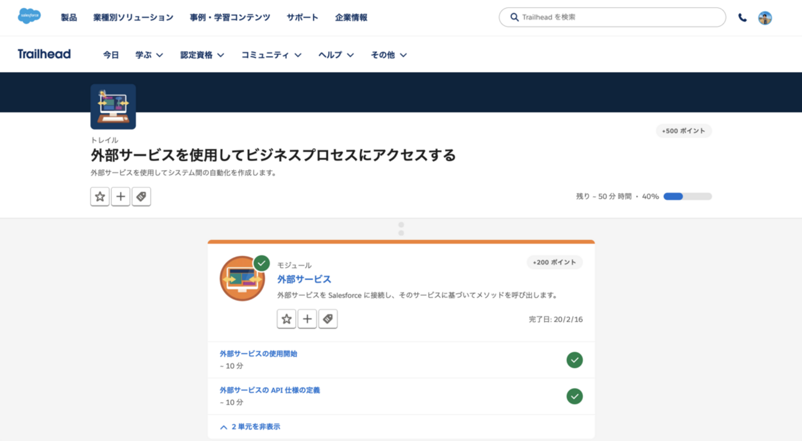Click the 完了日: 20/2/16 text
This screenshot has width=802, height=441.
coord(556,319)
